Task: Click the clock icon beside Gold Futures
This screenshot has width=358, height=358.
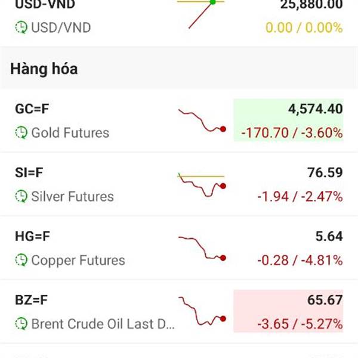Action: tap(21, 132)
